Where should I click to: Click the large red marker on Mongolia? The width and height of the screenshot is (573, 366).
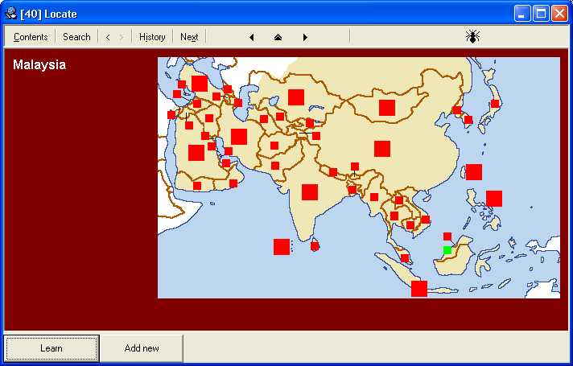[387, 108]
